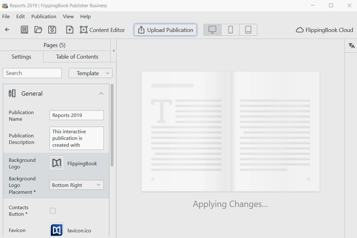Click the FlippingBook logo file name

pos(82,163)
